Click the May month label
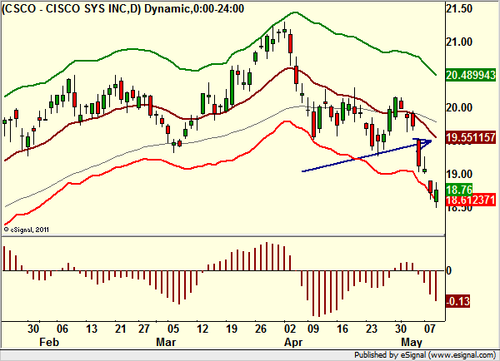 click(412, 342)
